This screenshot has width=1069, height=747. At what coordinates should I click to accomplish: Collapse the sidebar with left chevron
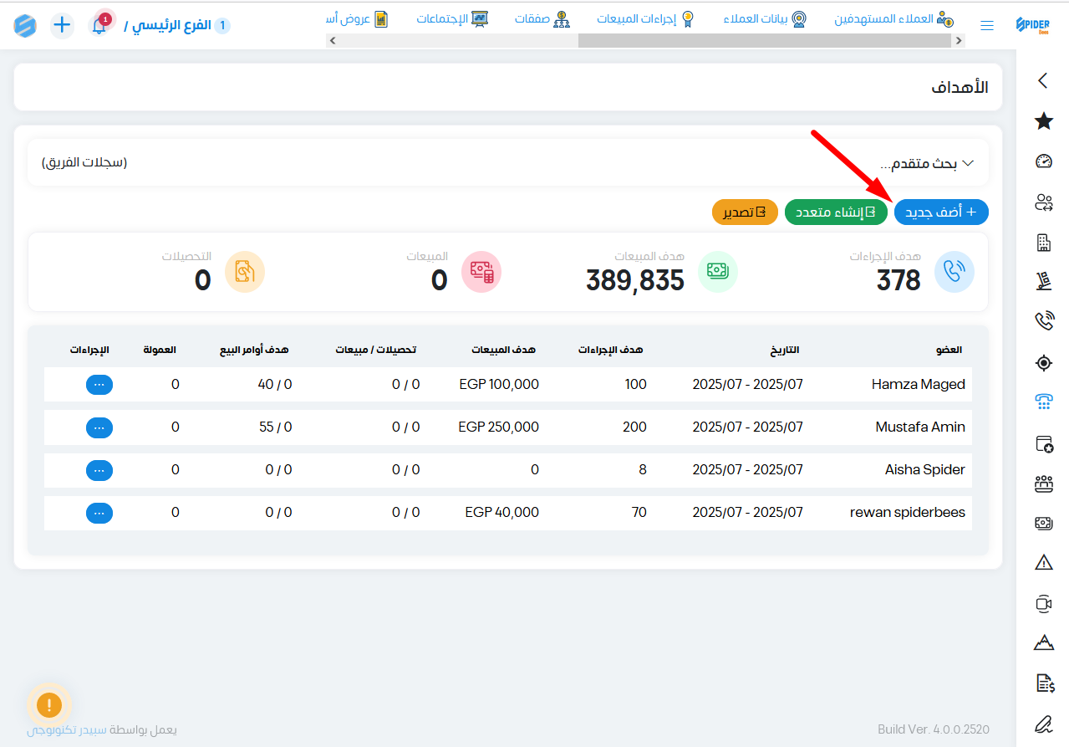pos(1043,81)
